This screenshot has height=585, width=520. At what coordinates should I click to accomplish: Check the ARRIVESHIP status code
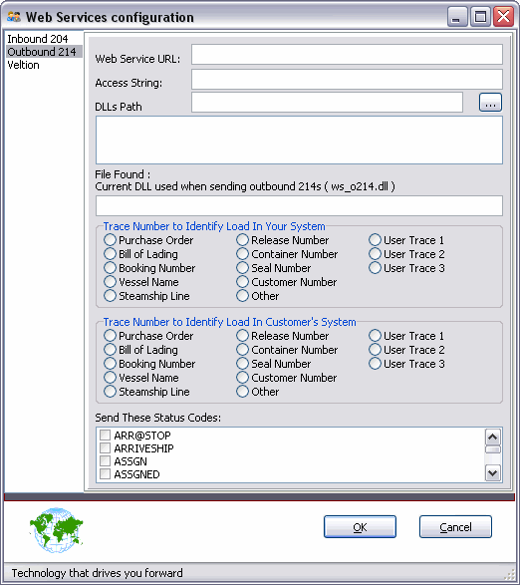pos(106,448)
